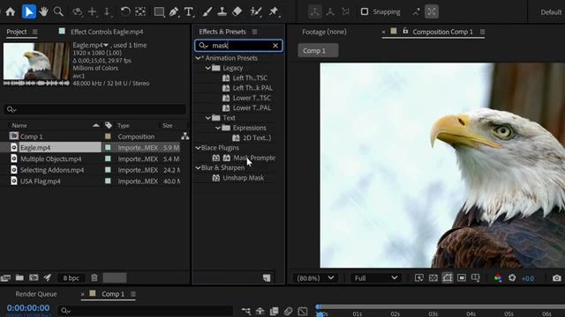
Task: Open the magnification ratio dropdown (80.8%)
Action: pos(315,278)
